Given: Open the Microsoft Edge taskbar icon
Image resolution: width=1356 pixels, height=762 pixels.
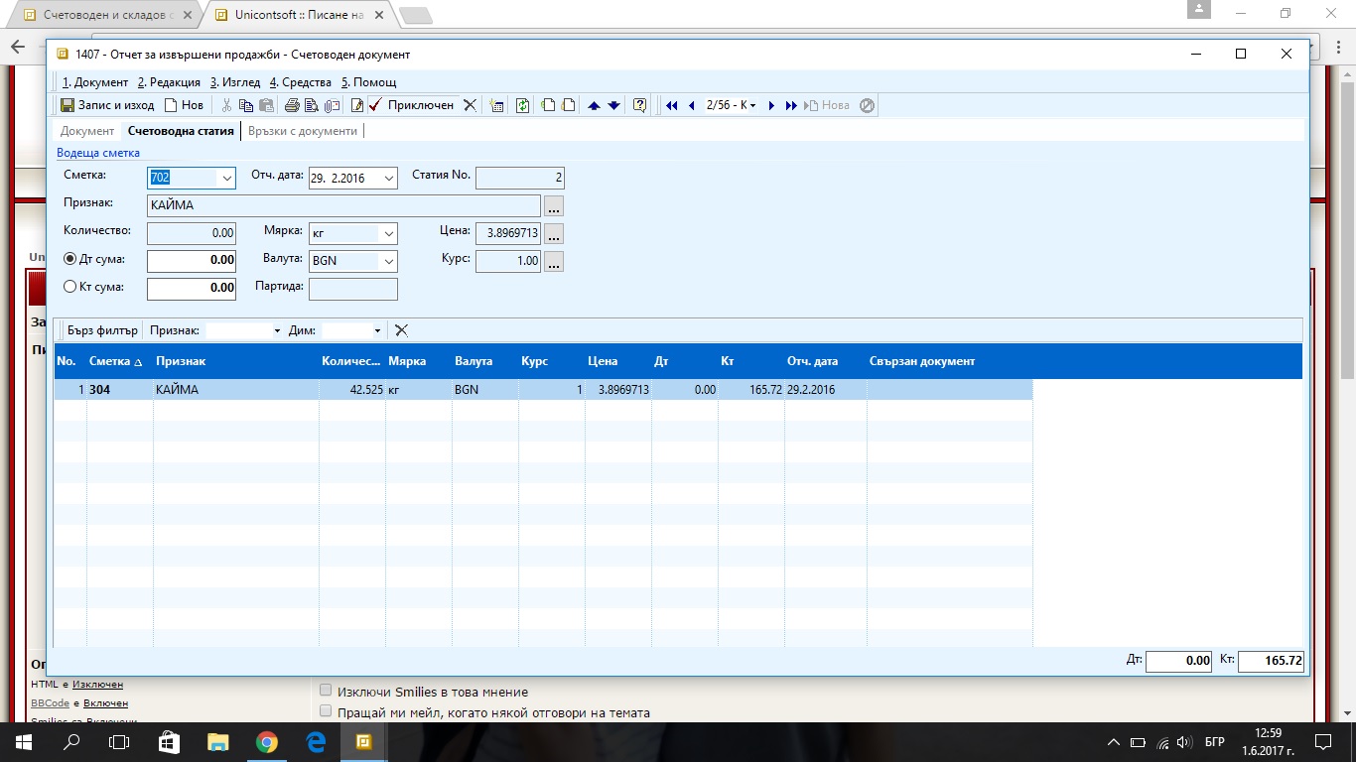Looking at the screenshot, I should click(316, 741).
